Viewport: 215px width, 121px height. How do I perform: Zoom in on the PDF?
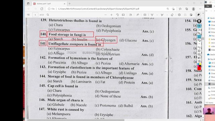point(111,15)
